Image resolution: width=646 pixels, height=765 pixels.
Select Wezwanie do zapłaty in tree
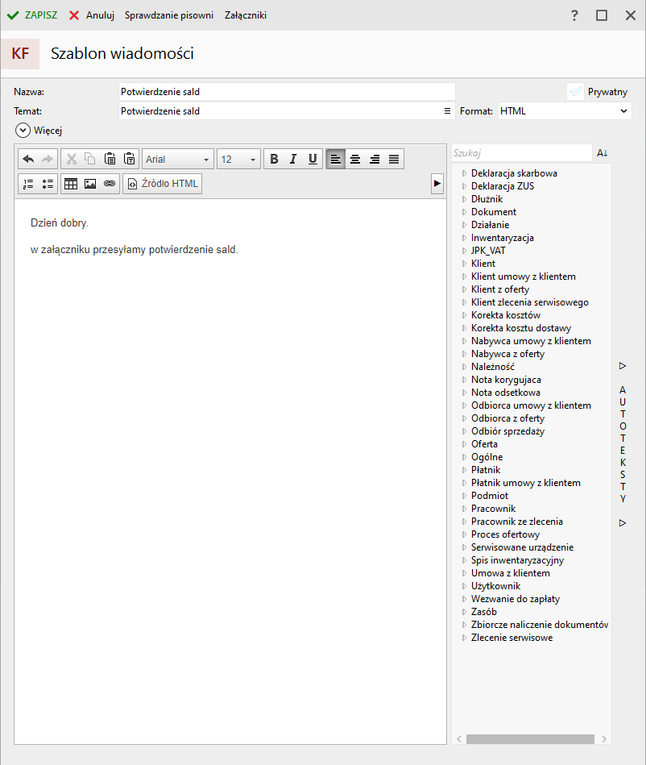point(516,599)
